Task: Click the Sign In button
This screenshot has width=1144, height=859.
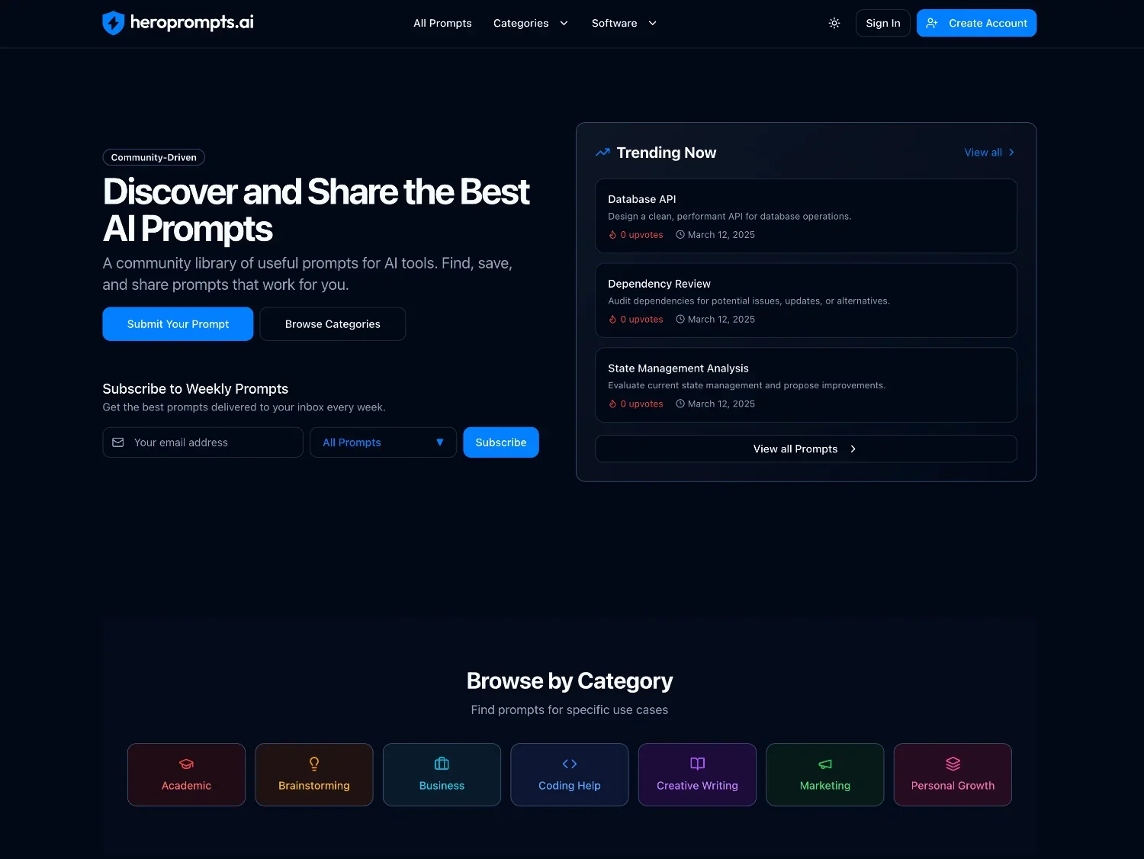Action: click(882, 23)
